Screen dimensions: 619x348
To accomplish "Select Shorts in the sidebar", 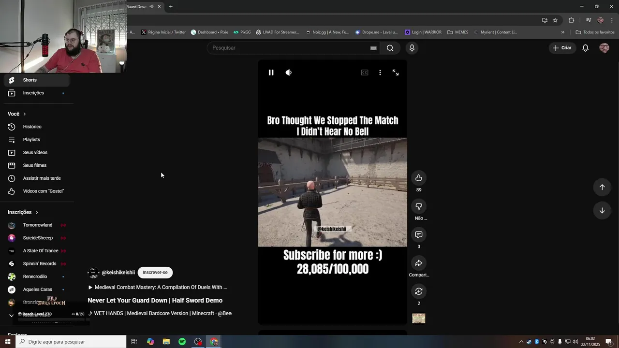I will tap(37, 80).
